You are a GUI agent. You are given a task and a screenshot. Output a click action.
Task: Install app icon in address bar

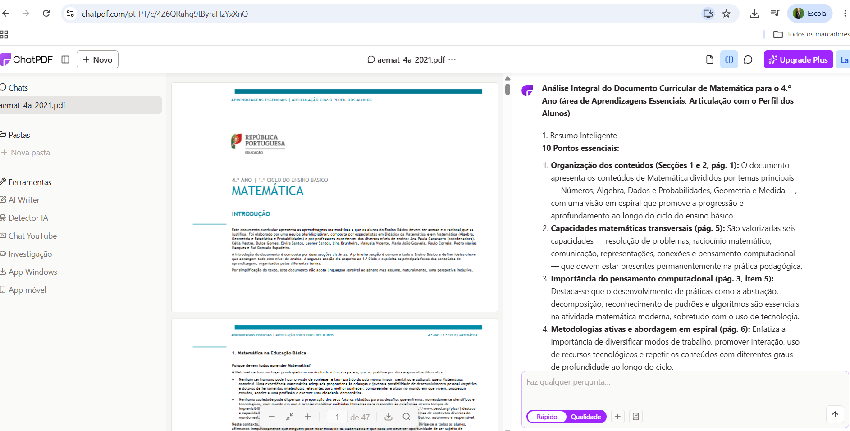click(708, 14)
